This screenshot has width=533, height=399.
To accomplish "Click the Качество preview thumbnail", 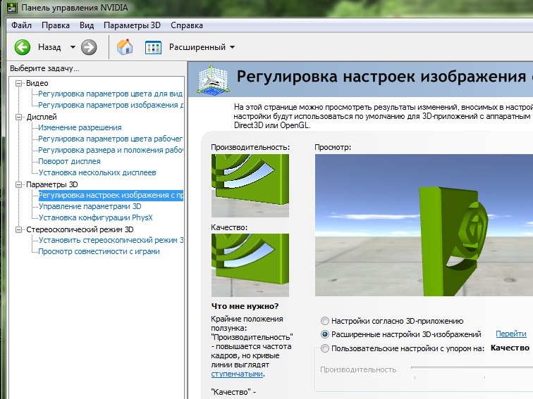I will pyautogui.click(x=250, y=265).
